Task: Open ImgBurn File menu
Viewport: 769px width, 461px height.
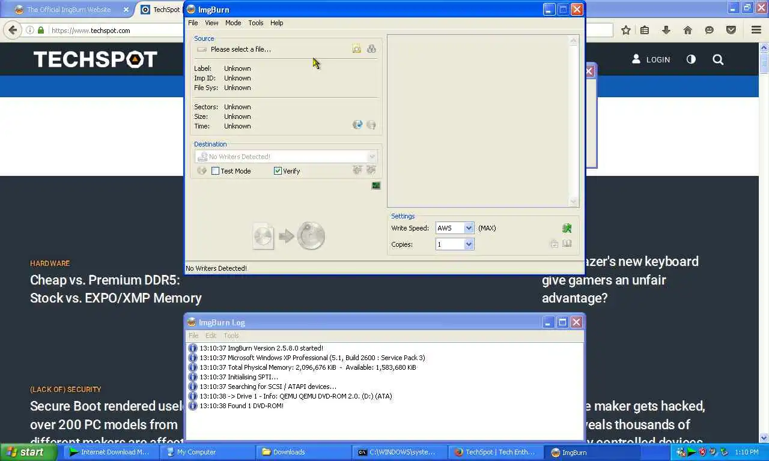Action: (193, 23)
